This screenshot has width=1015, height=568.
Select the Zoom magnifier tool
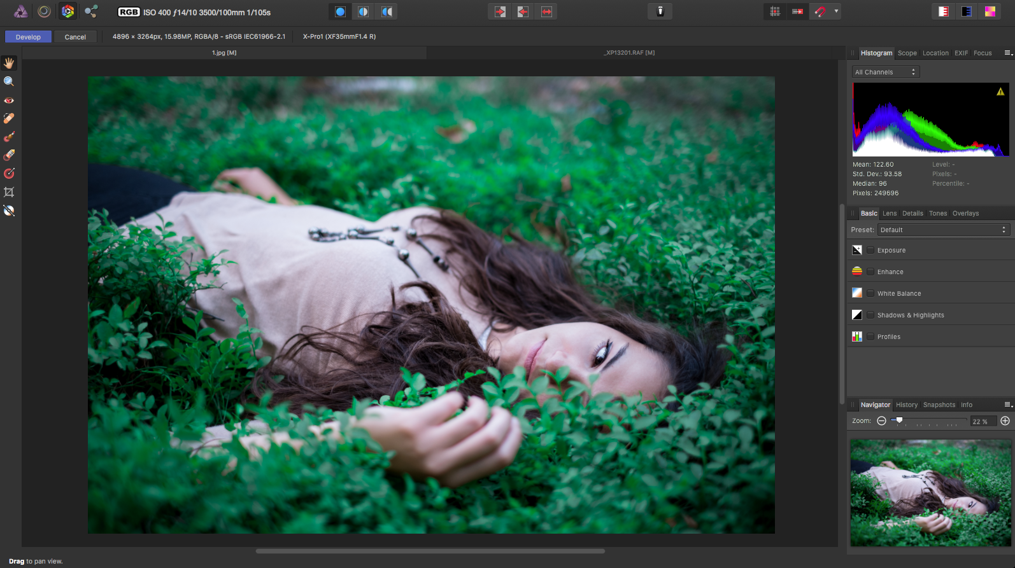(x=9, y=81)
